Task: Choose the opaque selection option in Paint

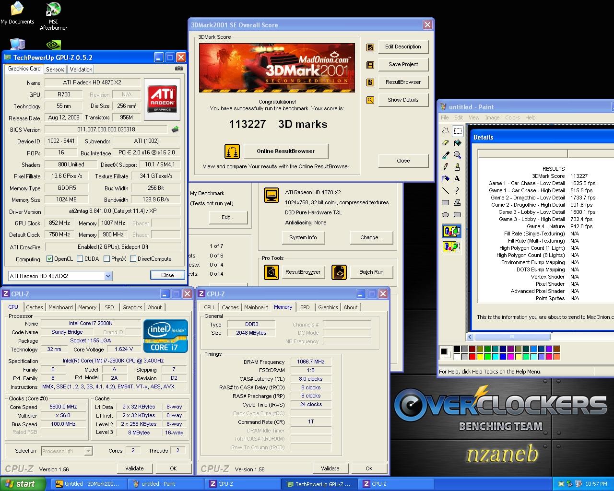Action: [451, 231]
